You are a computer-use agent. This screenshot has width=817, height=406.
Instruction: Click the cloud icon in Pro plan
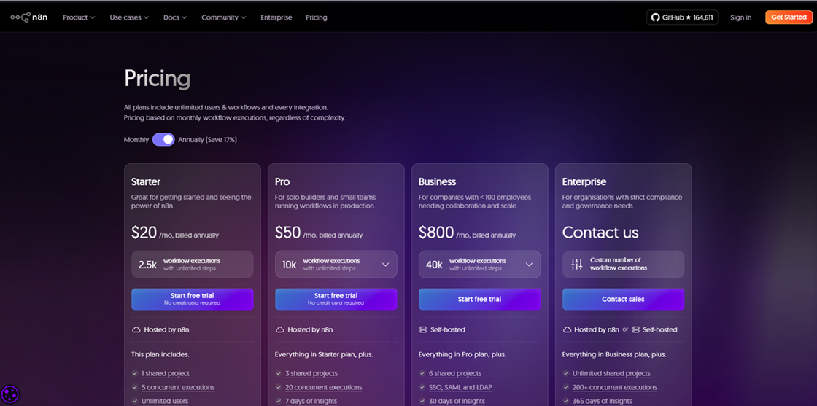tap(280, 329)
